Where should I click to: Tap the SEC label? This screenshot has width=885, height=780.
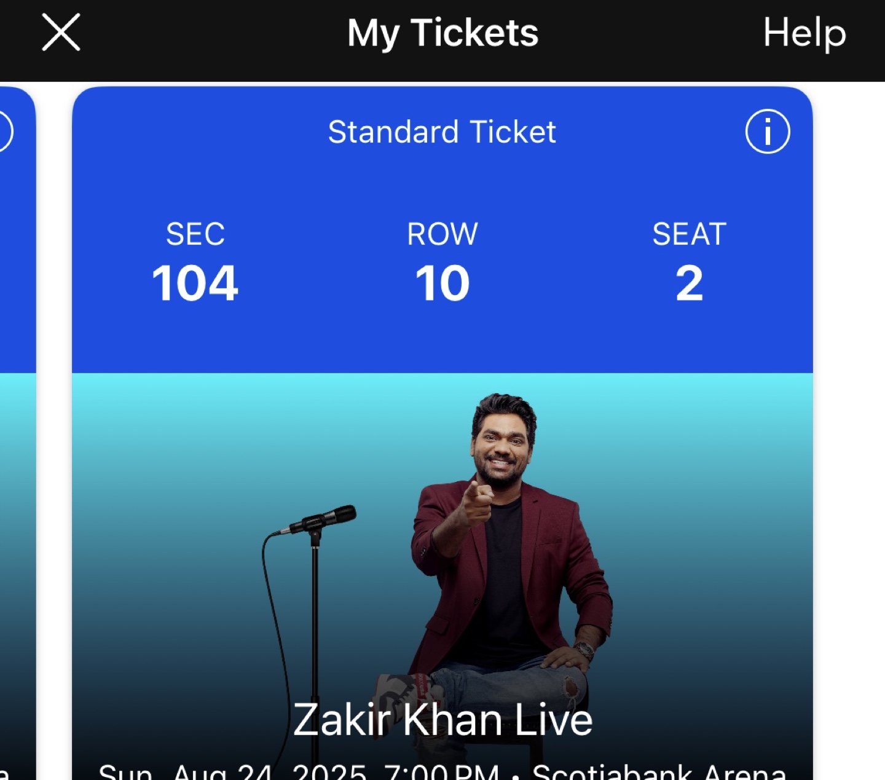tap(195, 234)
